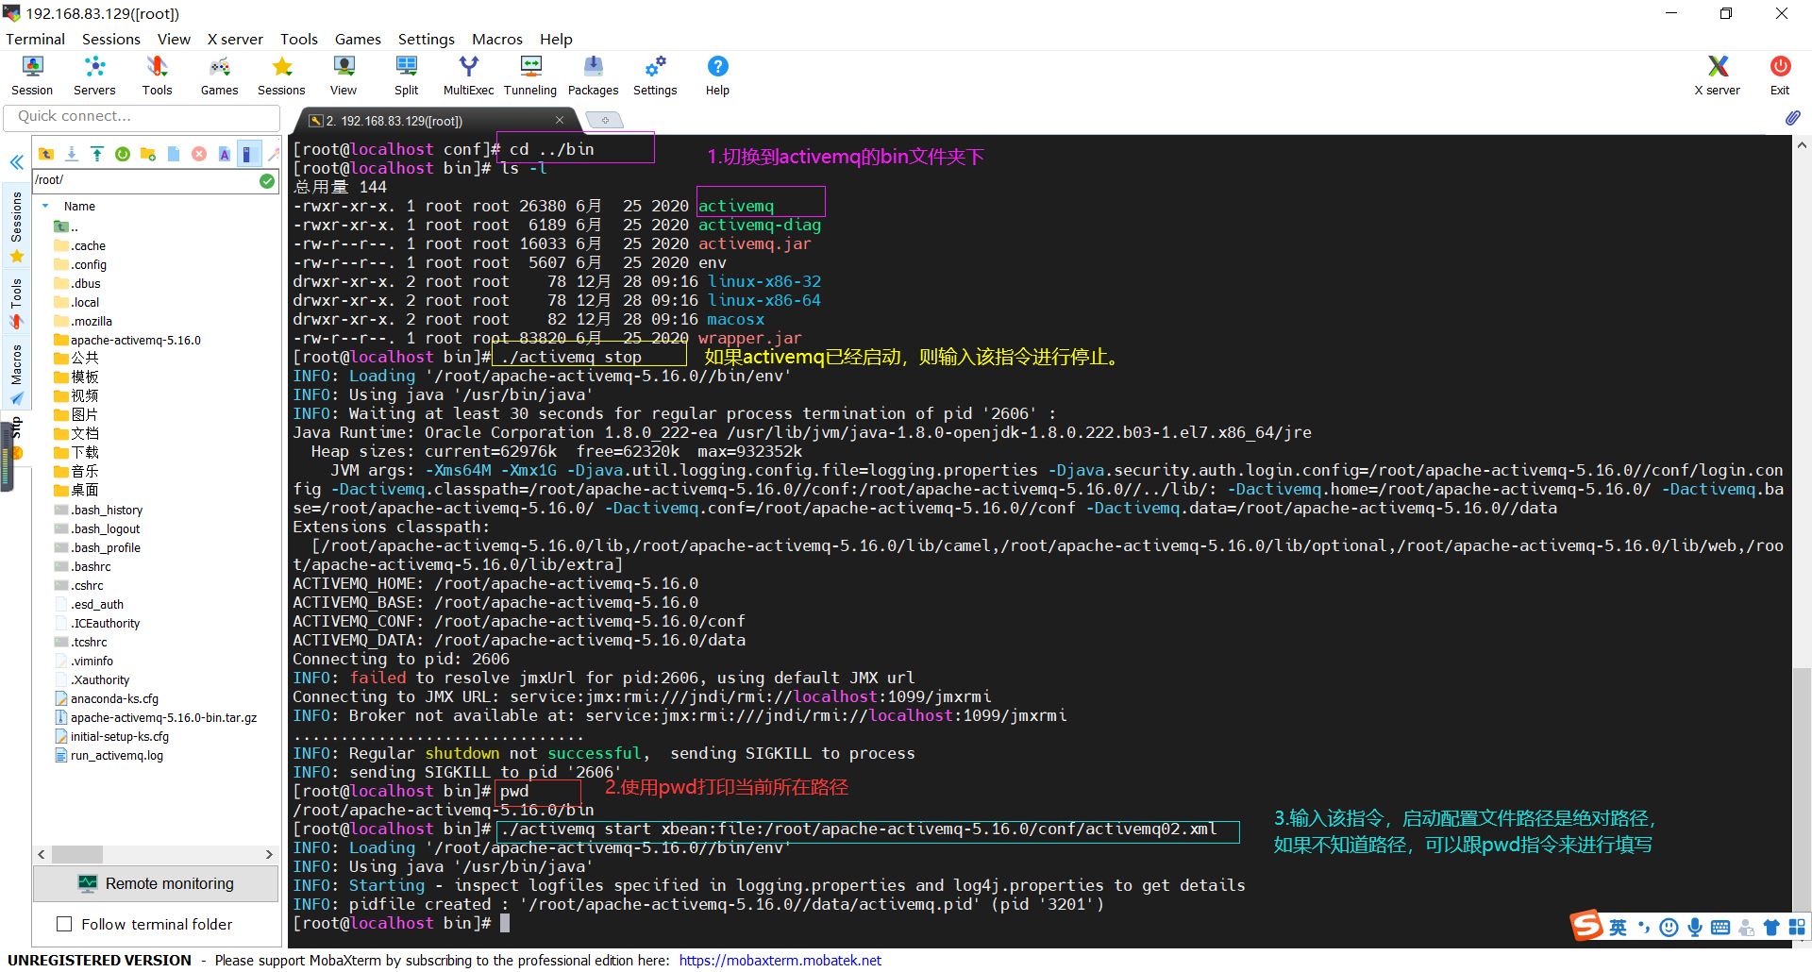1812x972 pixels.
Task: Open the Sessions vertical sidebar tab
Action: click(x=16, y=226)
